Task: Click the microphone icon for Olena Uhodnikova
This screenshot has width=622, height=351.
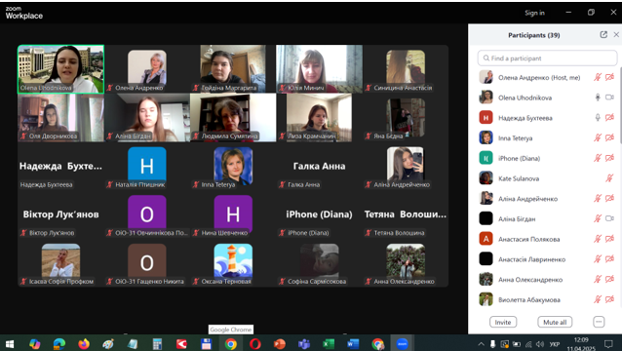Action: pos(598,97)
